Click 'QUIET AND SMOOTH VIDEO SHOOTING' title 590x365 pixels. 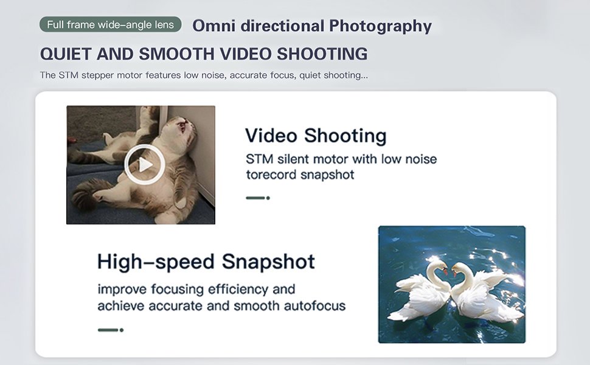(x=204, y=54)
